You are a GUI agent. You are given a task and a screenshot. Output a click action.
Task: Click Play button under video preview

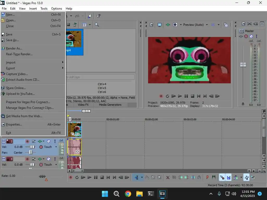point(180,96)
